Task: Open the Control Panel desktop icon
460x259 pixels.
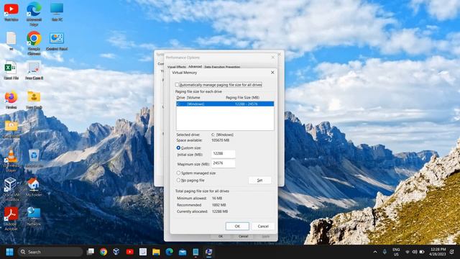Action: click(x=57, y=42)
